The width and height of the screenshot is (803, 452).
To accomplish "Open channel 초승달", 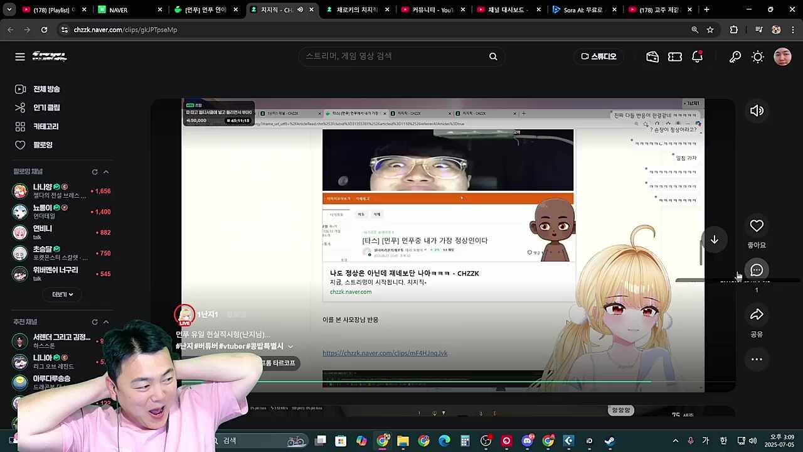I will (61, 253).
